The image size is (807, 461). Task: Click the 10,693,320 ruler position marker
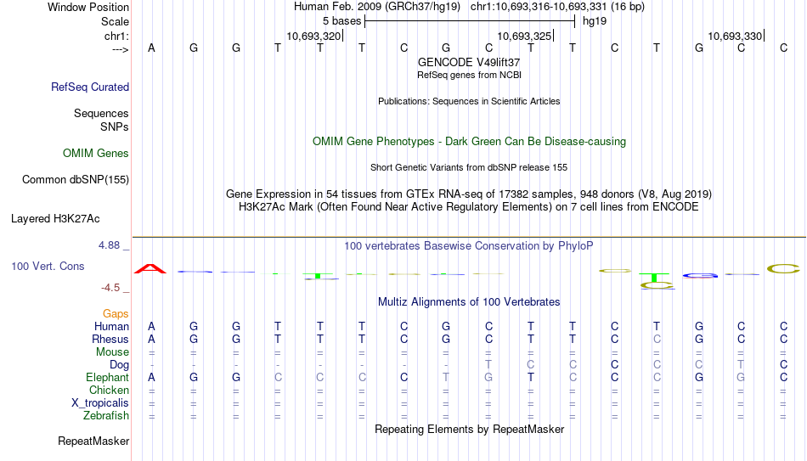pyautogui.click(x=314, y=36)
